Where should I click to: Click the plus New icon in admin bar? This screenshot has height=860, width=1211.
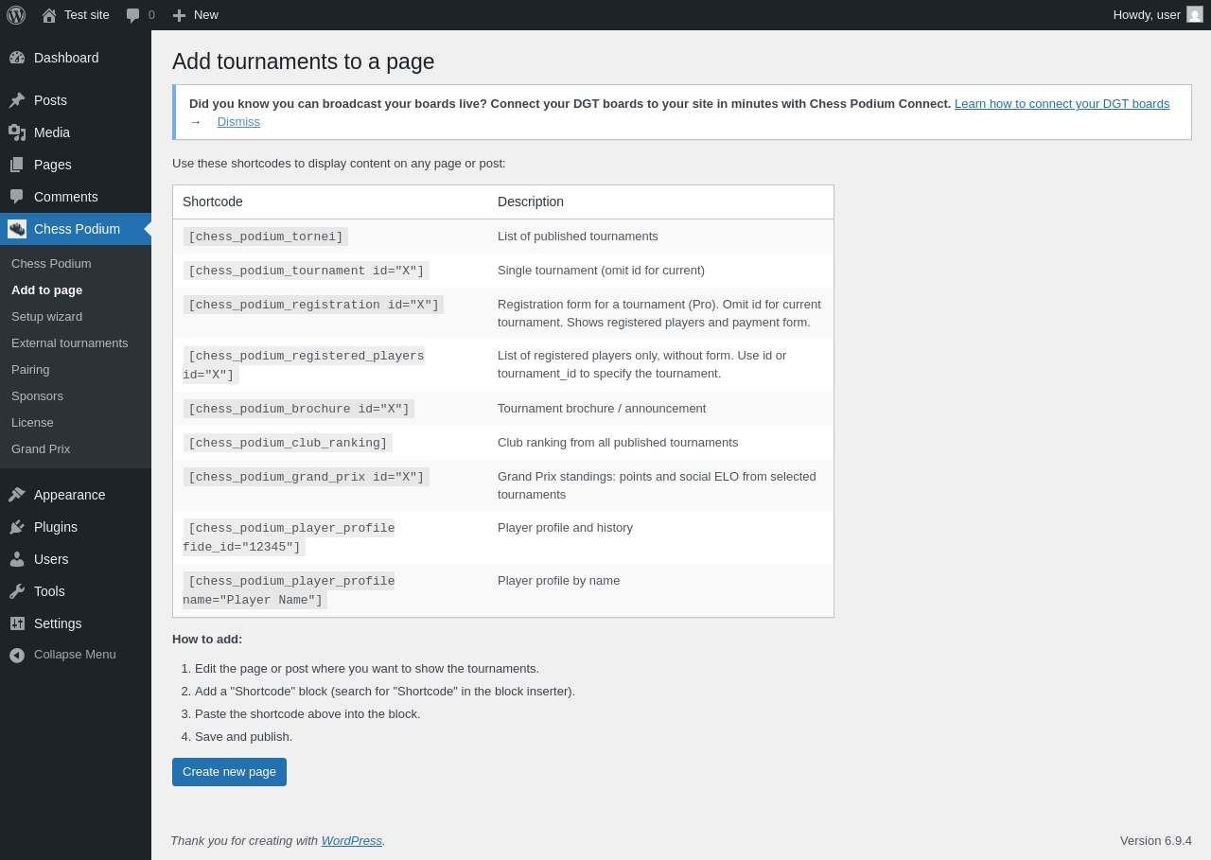coord(179,15)
